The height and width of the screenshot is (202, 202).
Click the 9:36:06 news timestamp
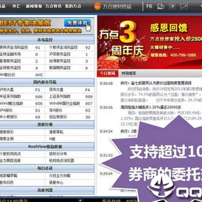point(106,107)
